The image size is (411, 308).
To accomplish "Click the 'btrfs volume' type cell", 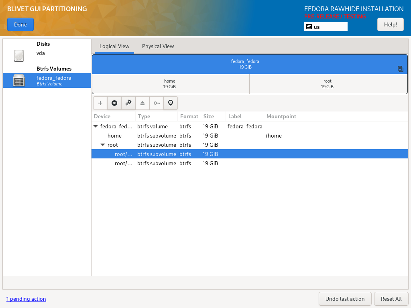I will point(153,126).
